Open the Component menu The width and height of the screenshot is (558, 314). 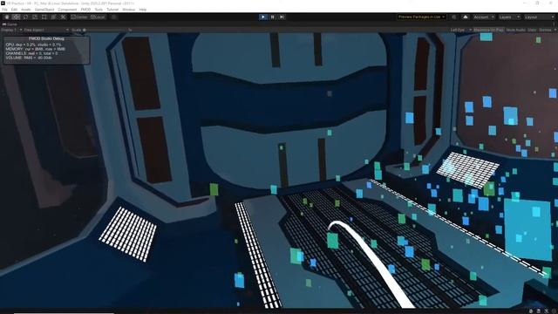[67, 10]
